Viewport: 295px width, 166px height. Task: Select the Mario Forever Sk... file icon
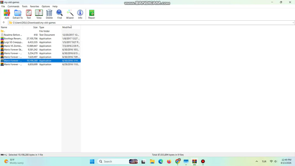[x=2, y=50]
